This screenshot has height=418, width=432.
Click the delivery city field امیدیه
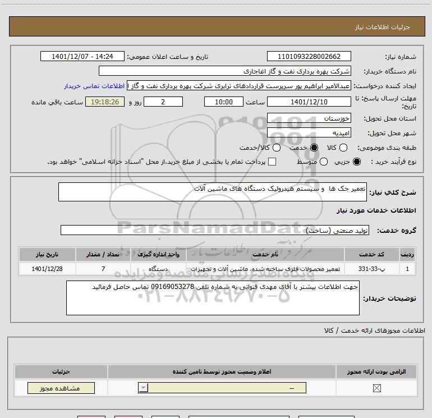pos(309,133)
